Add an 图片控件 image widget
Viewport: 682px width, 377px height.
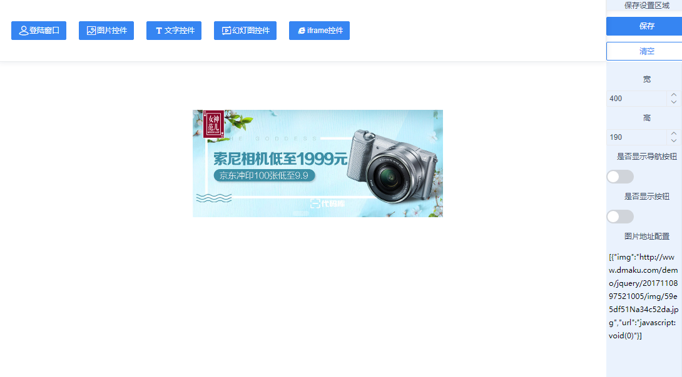coord(106,31)
